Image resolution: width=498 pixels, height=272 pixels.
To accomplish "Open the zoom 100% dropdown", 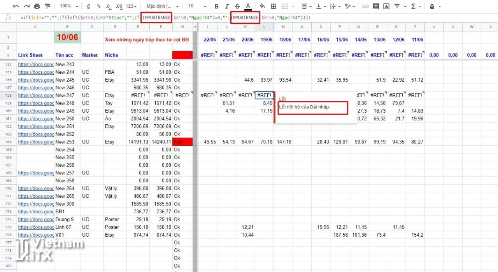I will [x=69, y=6].
